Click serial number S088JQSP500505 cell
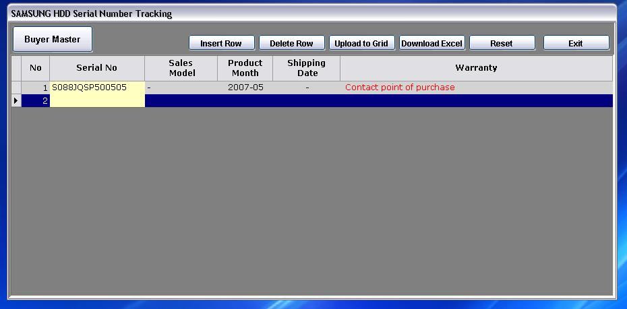This screenshot has height=309, width=627. [x=97, y=88]
